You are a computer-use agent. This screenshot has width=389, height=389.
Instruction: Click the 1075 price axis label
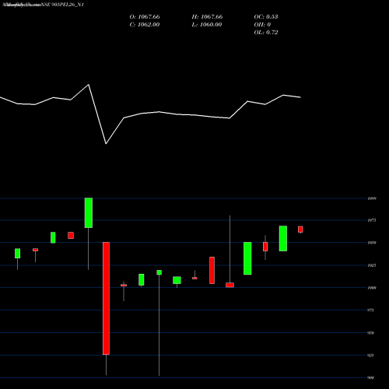point(372,220)
